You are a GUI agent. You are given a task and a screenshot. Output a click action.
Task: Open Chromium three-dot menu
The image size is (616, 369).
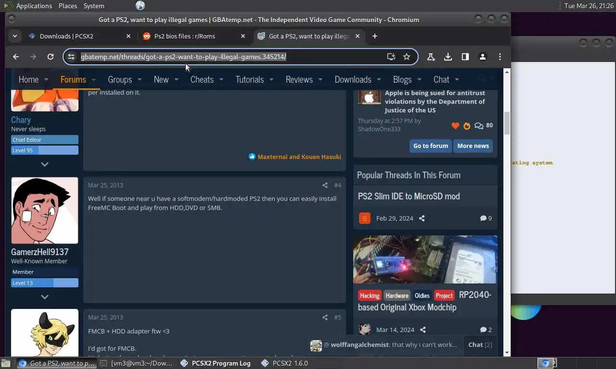(x=500, y=57)
